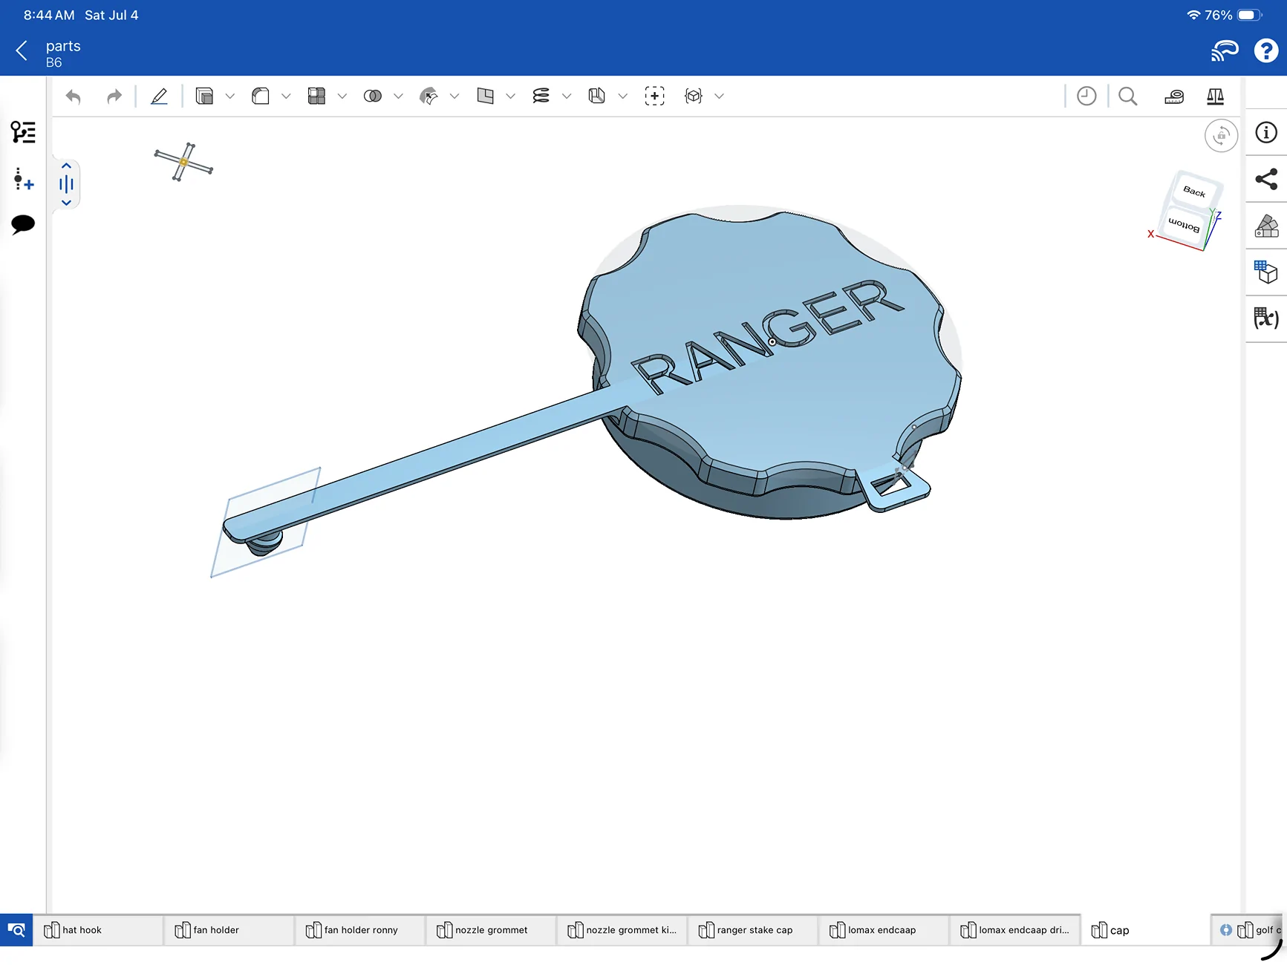Expand the Extrude tool dropdown arrow
The image size is (1287, 965).
click(230, 96)
